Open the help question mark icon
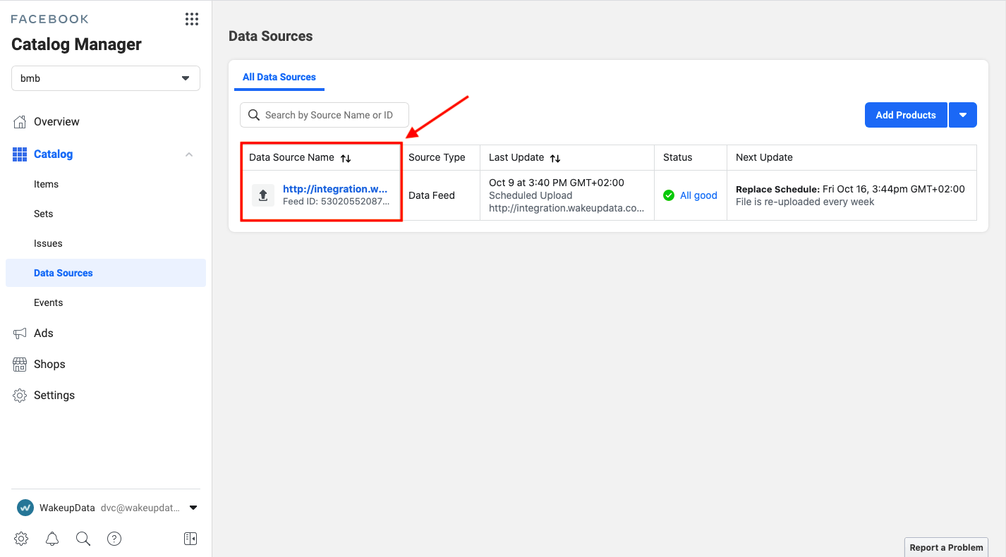Image resolution: width=1006 pixels, height=557 pixels. pyautogui.click(x=114, y=539)
